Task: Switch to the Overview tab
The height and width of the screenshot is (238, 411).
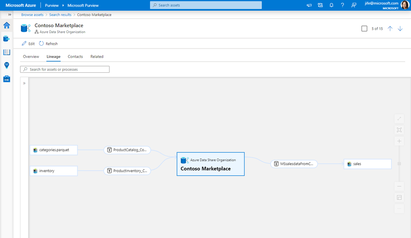Action: tap(31, 57)
